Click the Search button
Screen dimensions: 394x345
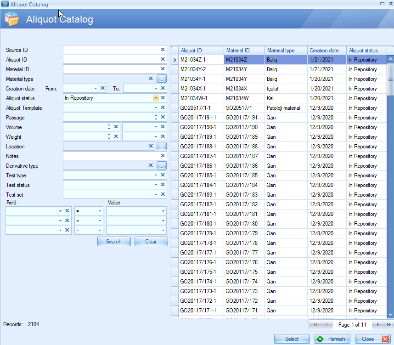click(114, 242)
